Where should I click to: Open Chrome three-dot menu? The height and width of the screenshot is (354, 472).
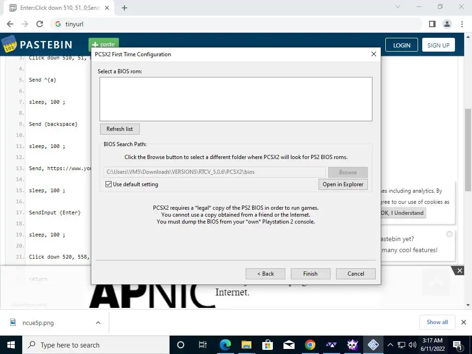(462, 24)
